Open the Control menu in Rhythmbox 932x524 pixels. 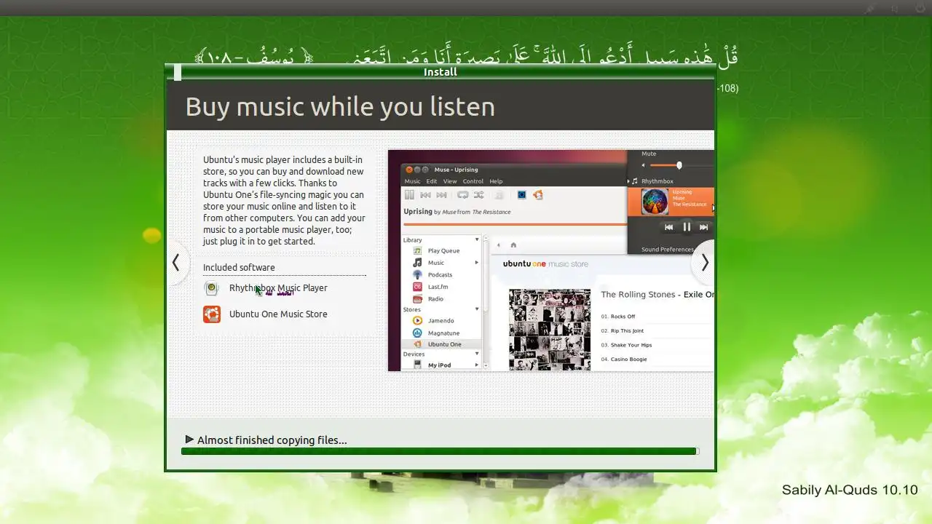point(473,181)
